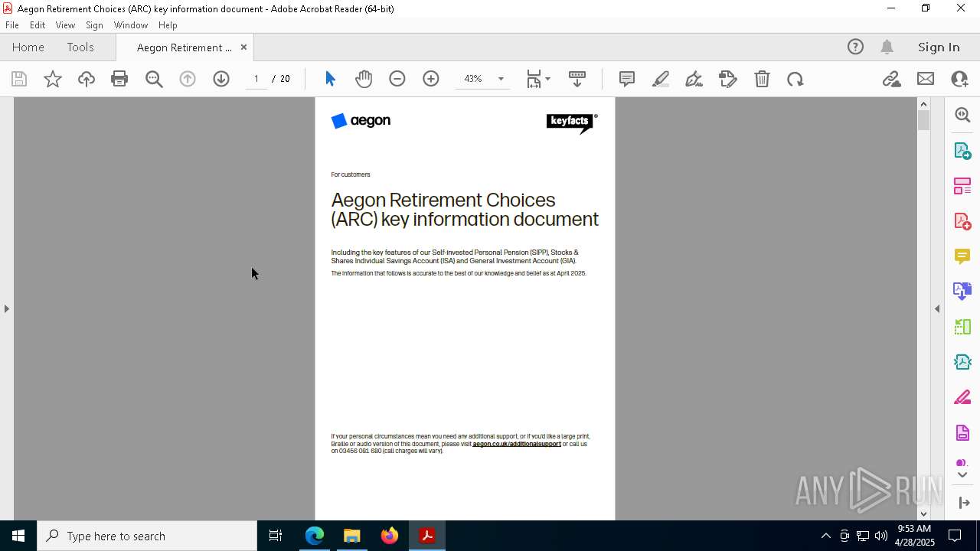Click the share-with-others person icon
The image size is (980, 551).
coord(959,79)
